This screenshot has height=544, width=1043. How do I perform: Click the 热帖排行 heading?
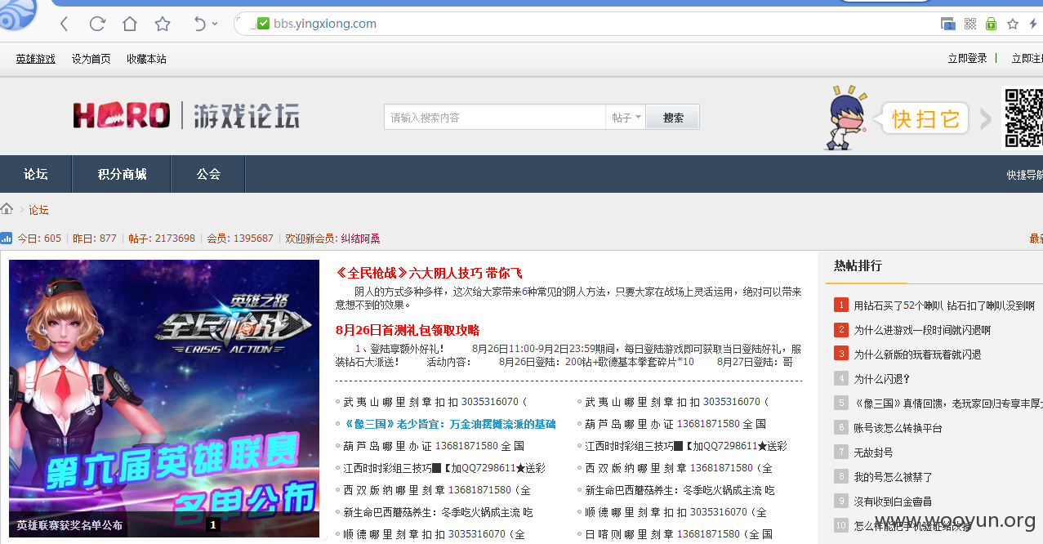pos(858,265)
